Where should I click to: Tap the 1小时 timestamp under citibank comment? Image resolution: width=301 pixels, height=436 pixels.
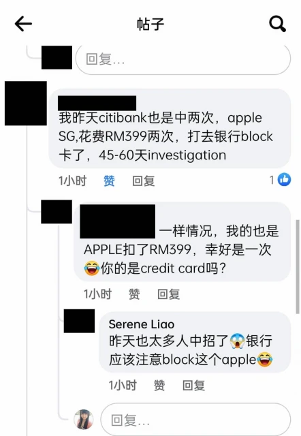73,181
